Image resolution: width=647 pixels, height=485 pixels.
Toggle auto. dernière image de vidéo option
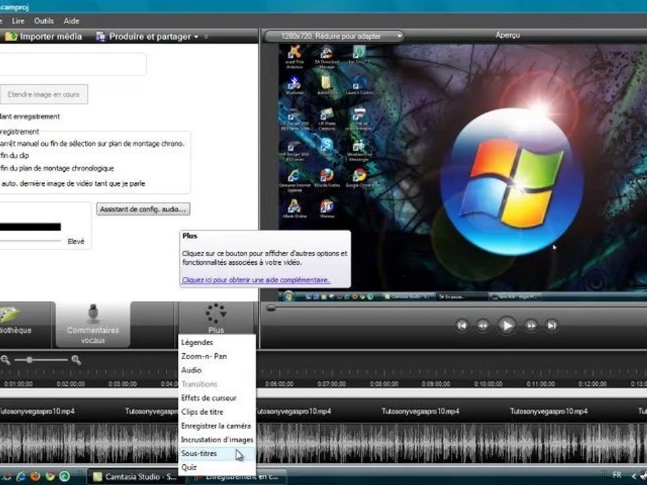coord(73,183)
